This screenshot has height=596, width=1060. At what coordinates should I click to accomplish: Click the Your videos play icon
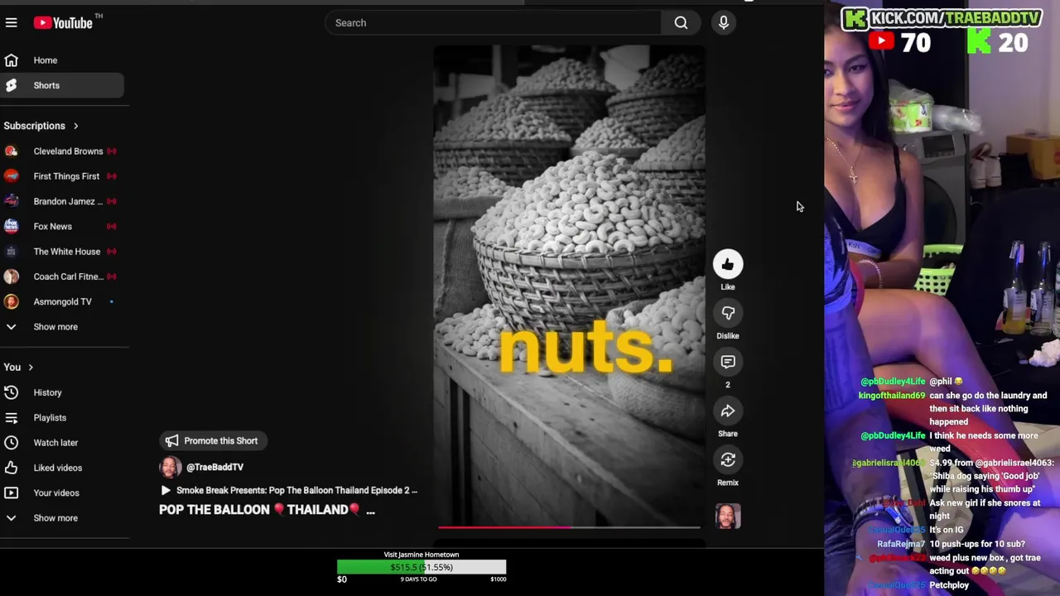pyautogui.click(x=11, y=493)
